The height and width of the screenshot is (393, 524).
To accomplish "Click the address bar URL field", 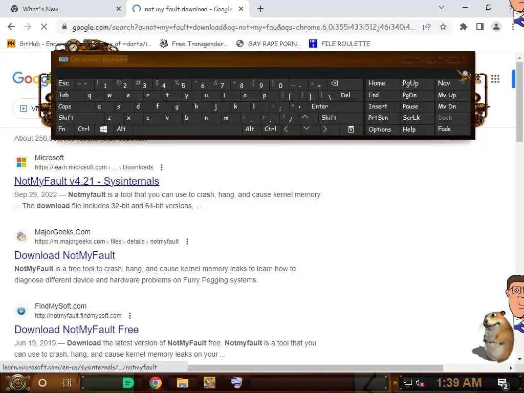I will tap(243, 27).
